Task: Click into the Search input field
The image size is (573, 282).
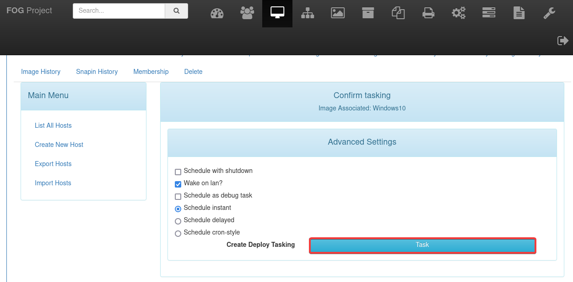Action: pyautogui.click(x=119, y=11)
